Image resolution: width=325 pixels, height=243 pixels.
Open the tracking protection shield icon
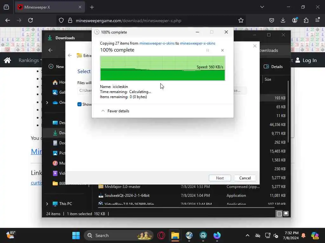tap(61, 20)
